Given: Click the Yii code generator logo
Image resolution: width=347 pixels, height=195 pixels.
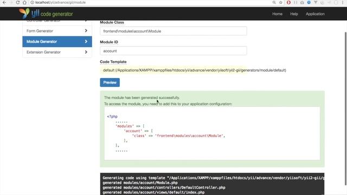Looking at the screenshot, I should 46,14.
